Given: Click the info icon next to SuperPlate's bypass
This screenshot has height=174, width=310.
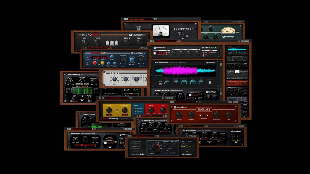Looking at the screenshot, I should 190,136.
